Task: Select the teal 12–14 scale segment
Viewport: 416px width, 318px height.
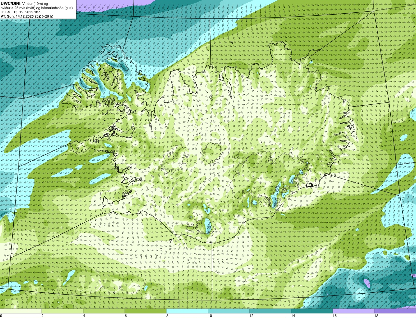Action: [x=270, y=311]
